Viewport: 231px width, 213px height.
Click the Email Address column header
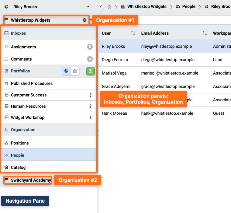(x=155, y=33)
